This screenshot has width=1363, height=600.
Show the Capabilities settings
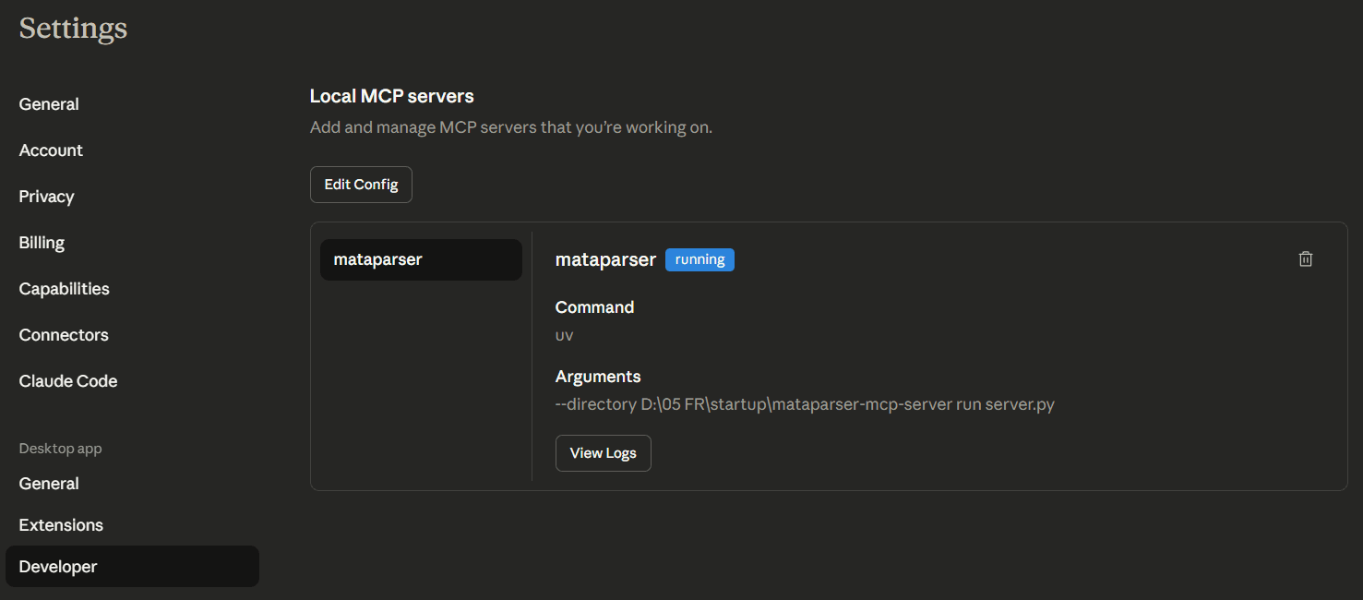pyautogui.click(x=64, y=289)
